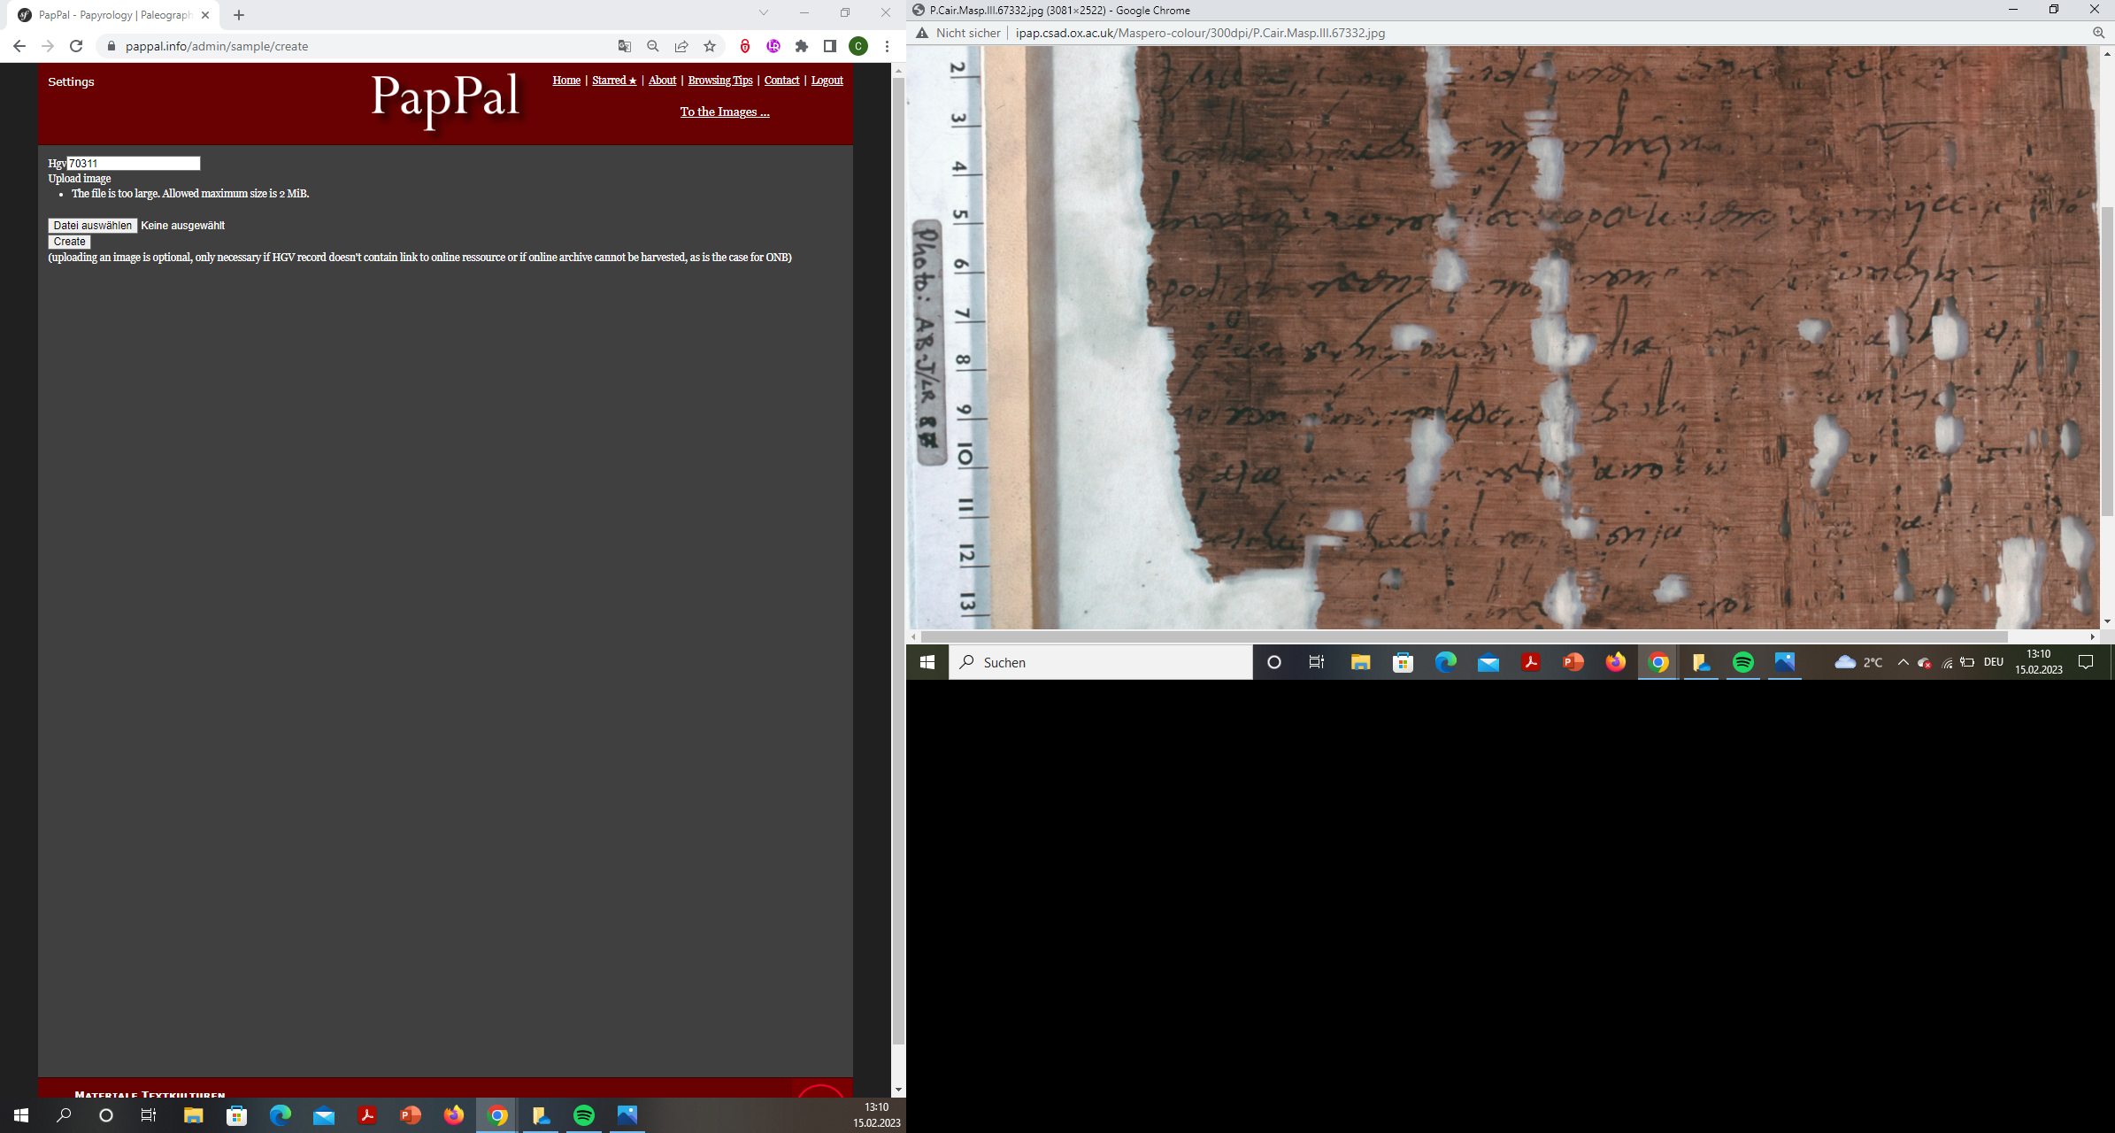
Task: Click the zoom magnifier icon in the PapPal address bar
Action: tap(653, 46)
